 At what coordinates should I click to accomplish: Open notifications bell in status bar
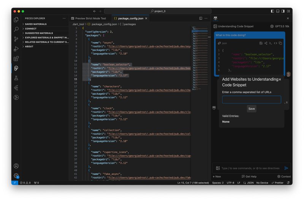click(x=288, y=183)
